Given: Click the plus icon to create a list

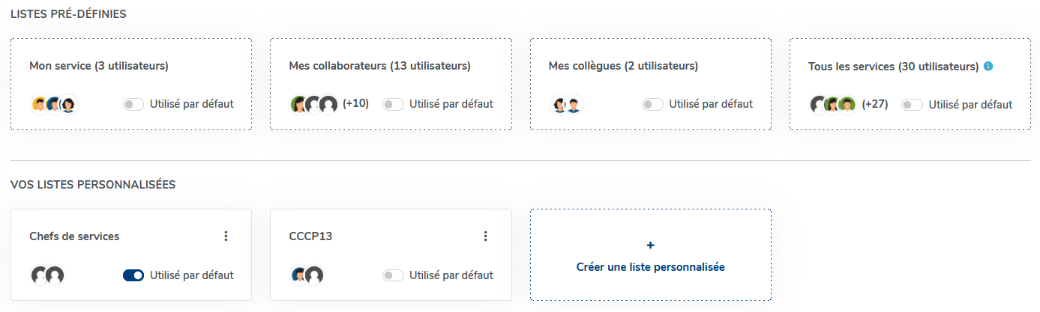Looking at the screenshot, I should pyautogui.click(x=650, y=245).
